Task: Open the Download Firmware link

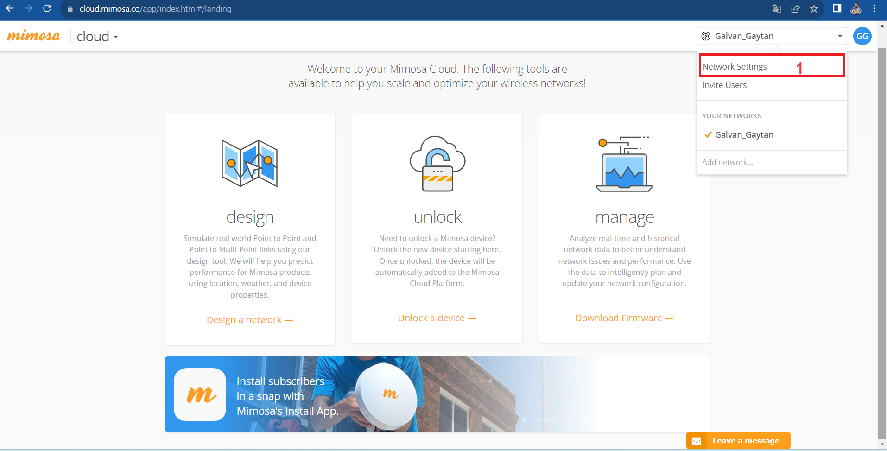Action: [624, 318]
